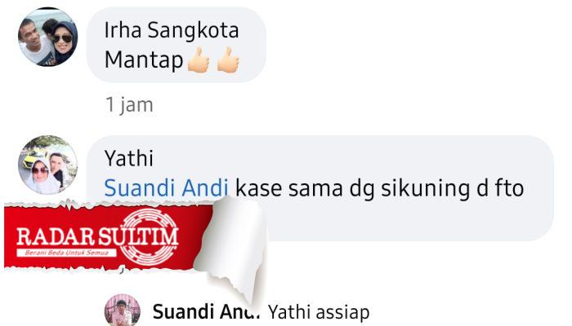Open the "1 jam" comment timestamp

click(129, 105)
